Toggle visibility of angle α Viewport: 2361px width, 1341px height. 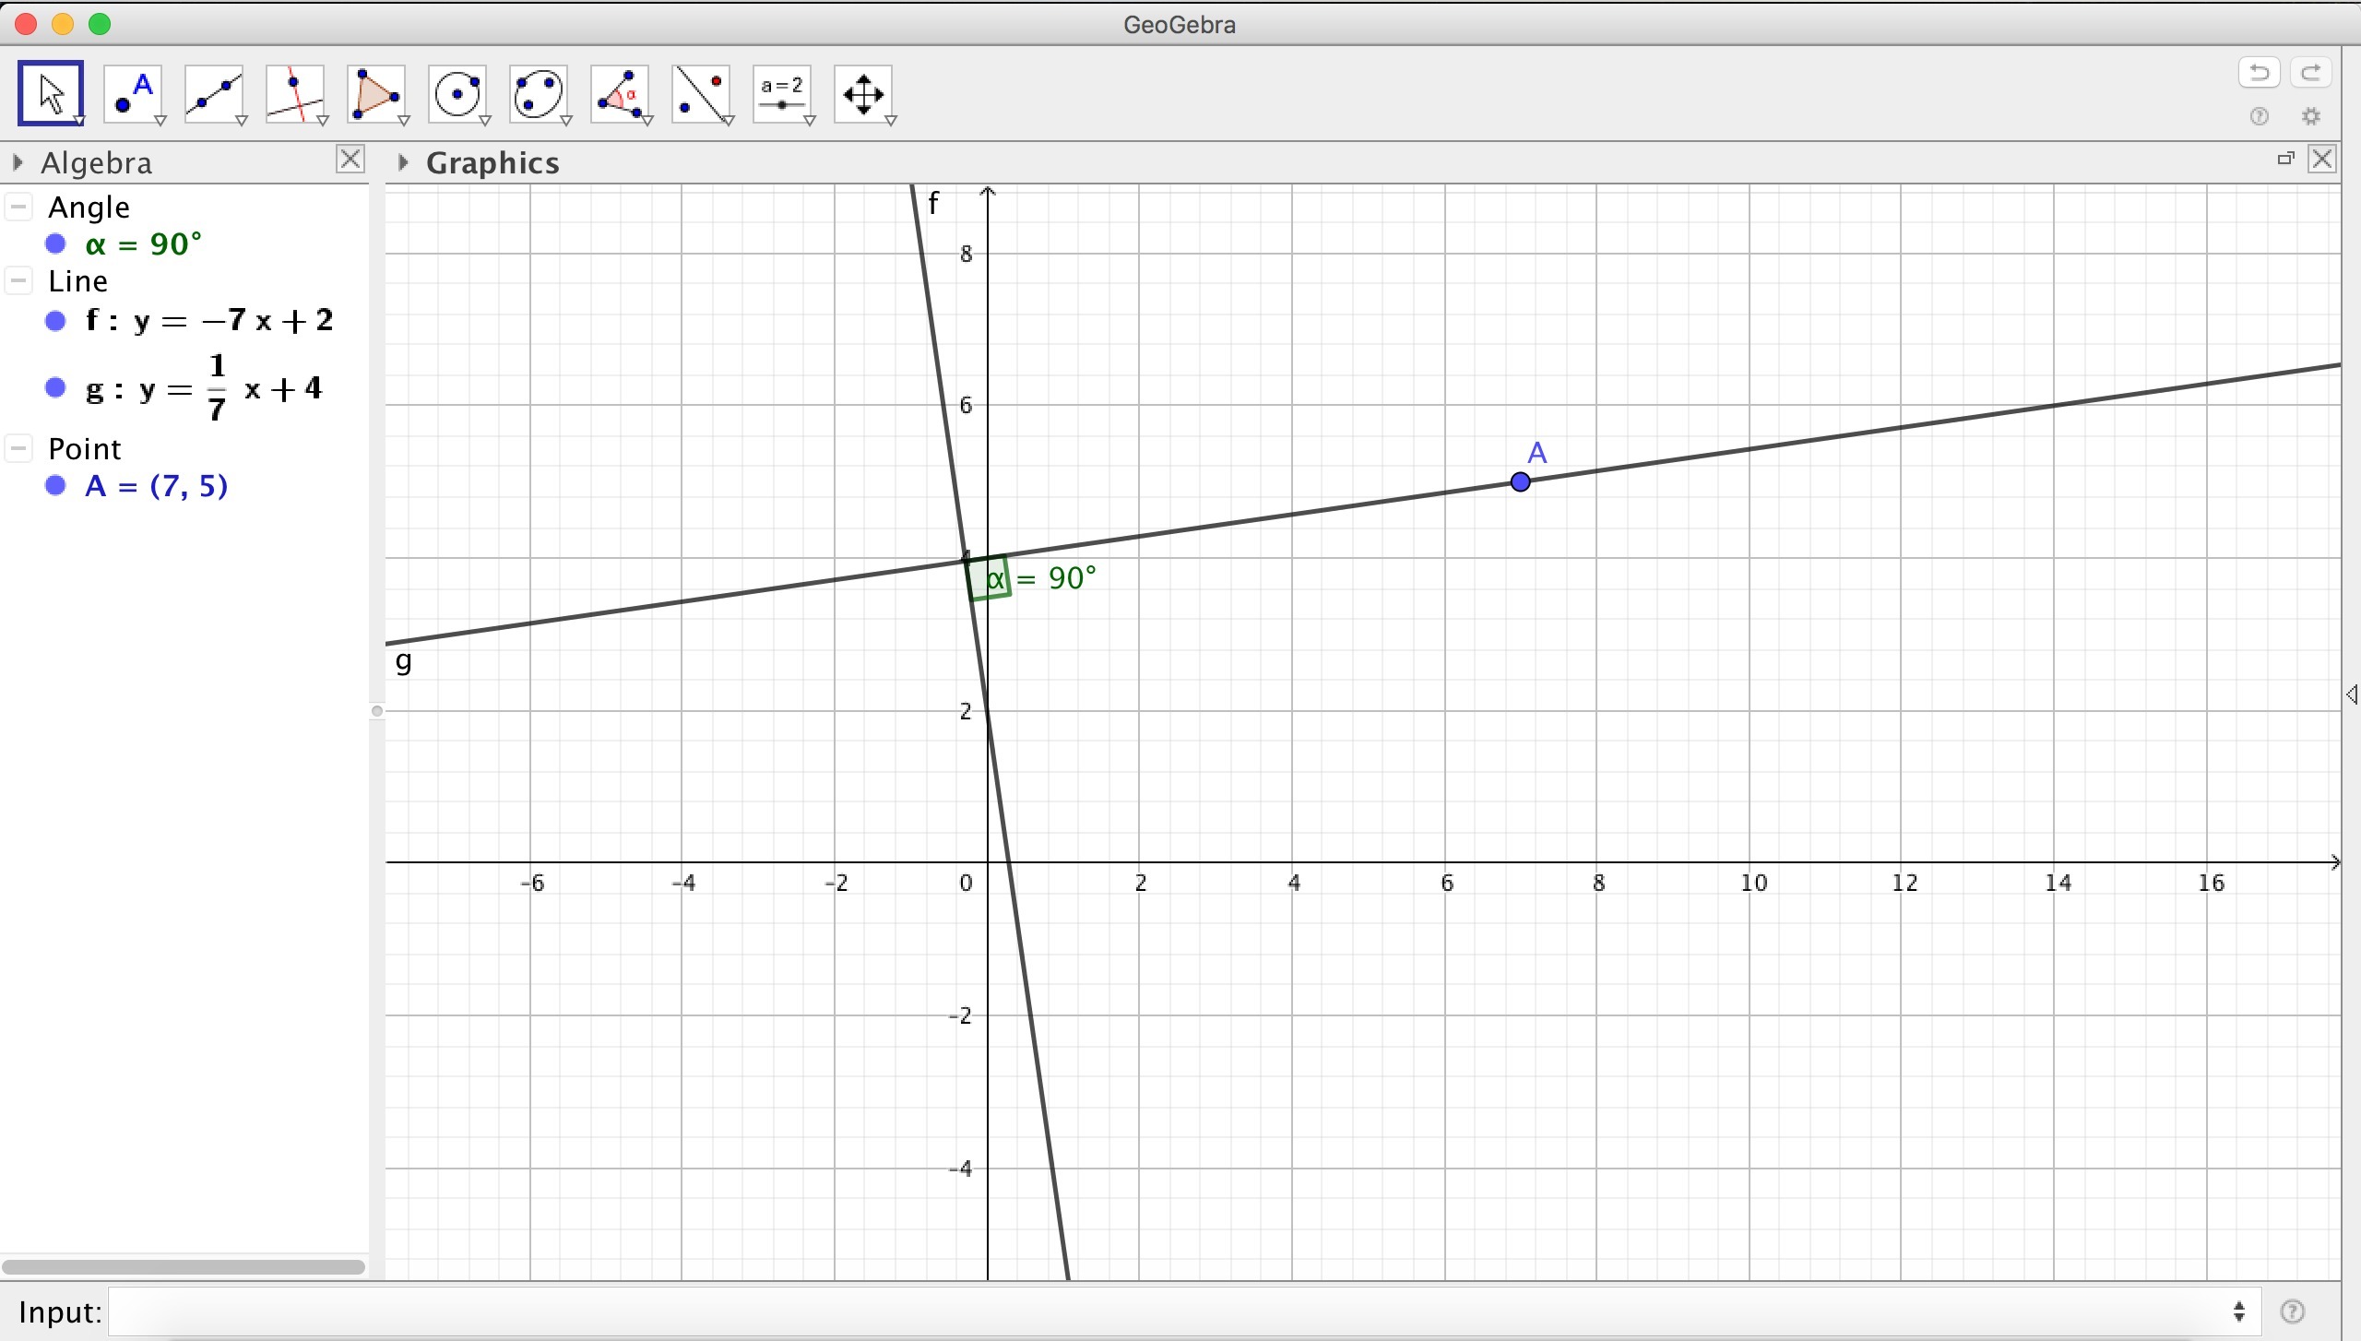(x=55, y=244)
